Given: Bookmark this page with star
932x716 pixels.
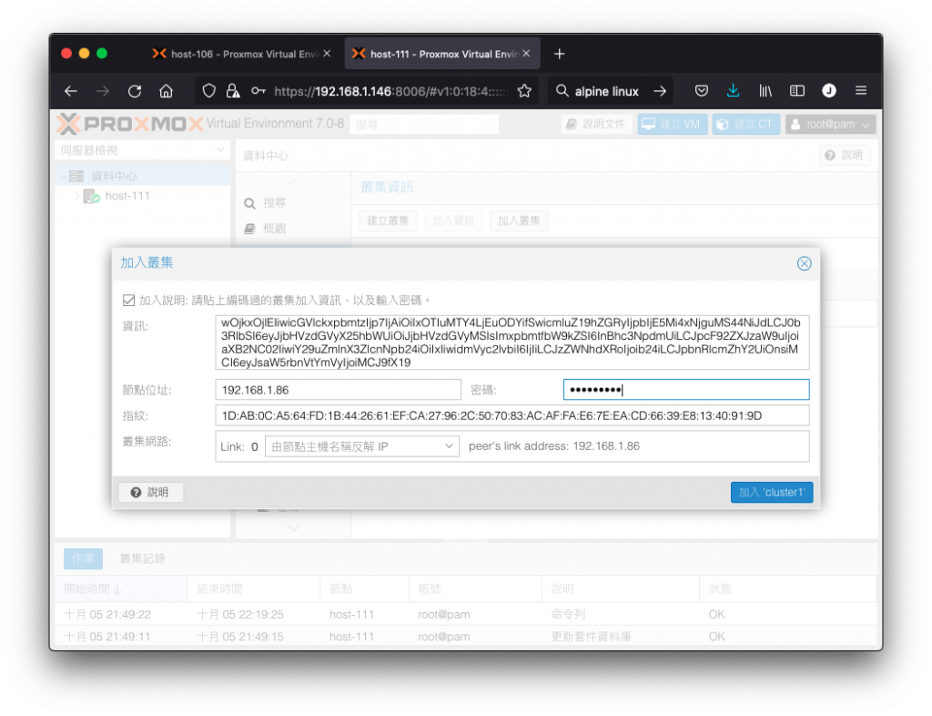Looking at the screenshot, I should coord(524,91).
